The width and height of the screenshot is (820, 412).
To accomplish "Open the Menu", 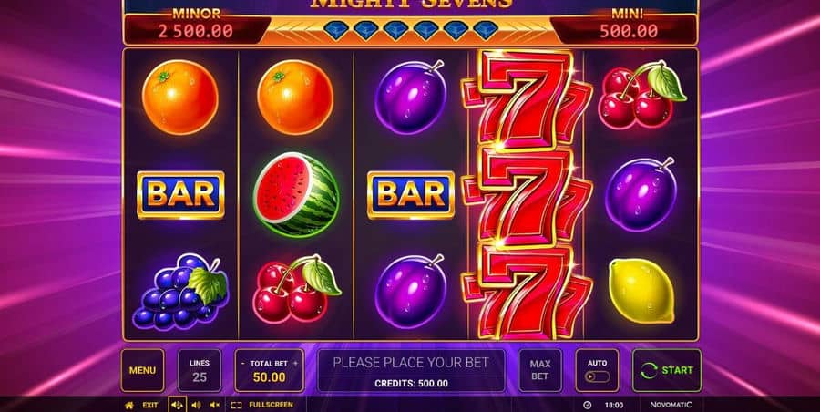I will point(142,370).
